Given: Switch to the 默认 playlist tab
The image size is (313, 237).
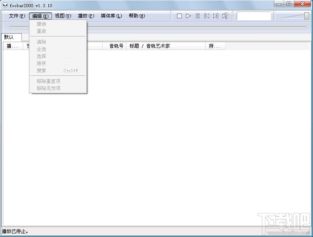Looking at the screenshot, I should [12, 37].
